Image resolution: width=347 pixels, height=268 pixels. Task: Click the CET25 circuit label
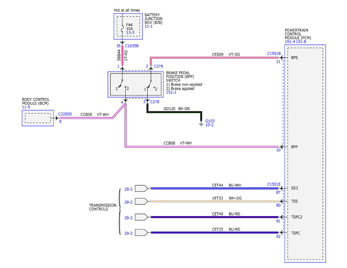(218, 230)
